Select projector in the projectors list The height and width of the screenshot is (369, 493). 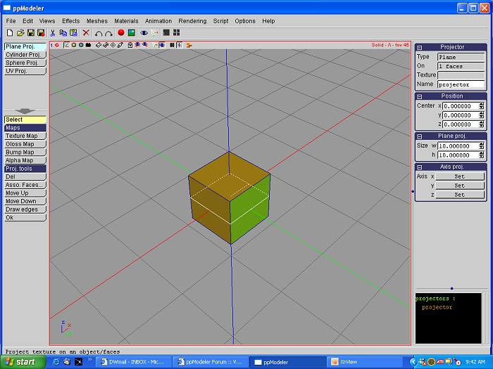tap(437, 307)
